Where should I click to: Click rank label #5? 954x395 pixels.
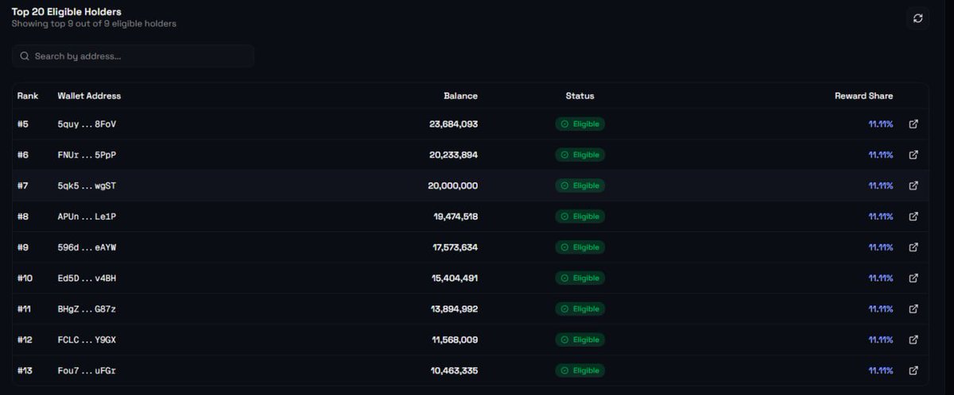23,124
